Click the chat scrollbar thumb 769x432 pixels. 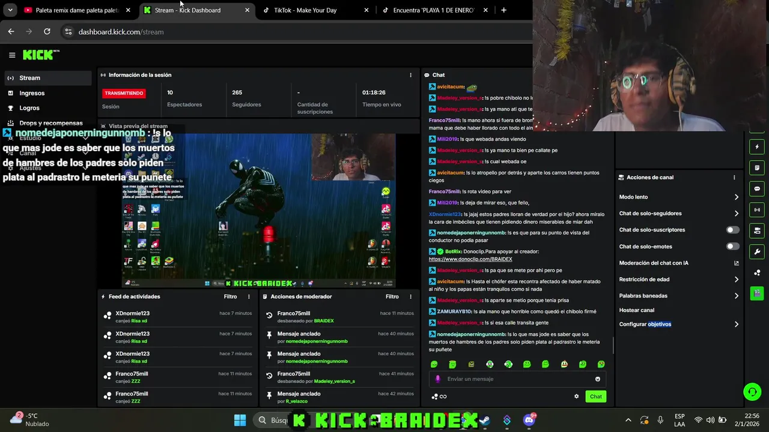[x=612, y=345]
